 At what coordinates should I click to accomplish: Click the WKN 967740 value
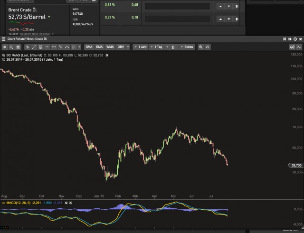77,14
